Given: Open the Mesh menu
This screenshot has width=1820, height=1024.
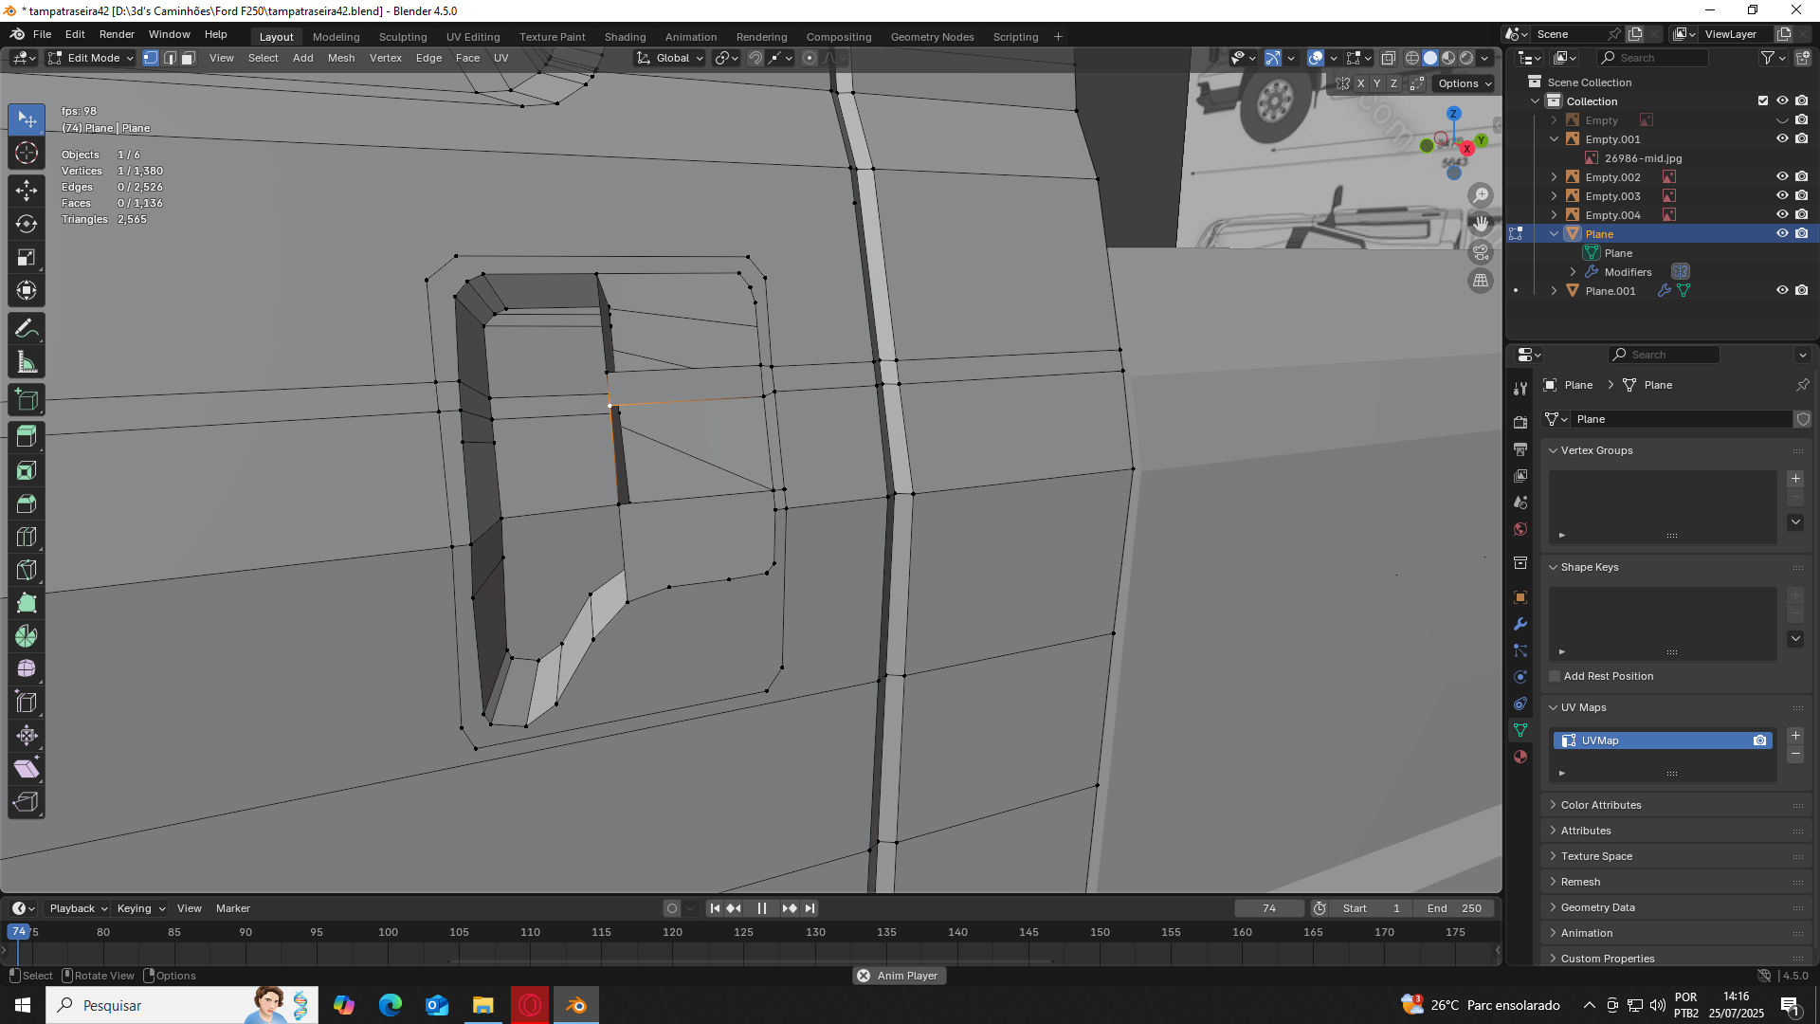Looking at the screenshot, I should pos(340,58).
